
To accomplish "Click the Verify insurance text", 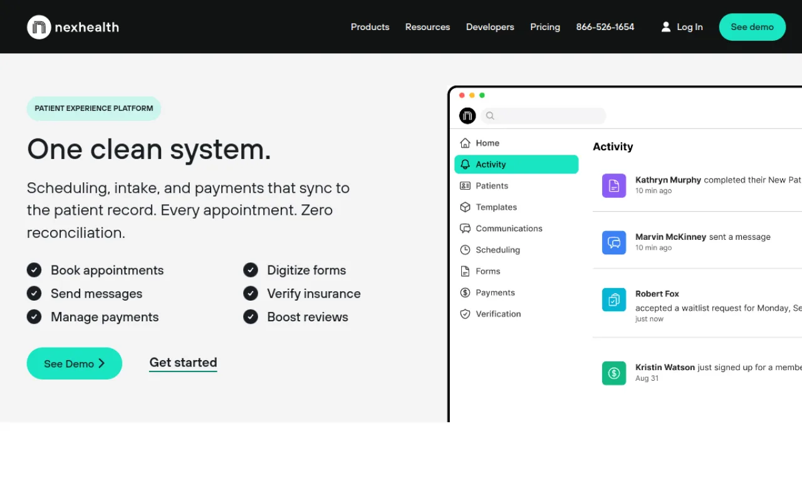I will click(x=314, y=293).
